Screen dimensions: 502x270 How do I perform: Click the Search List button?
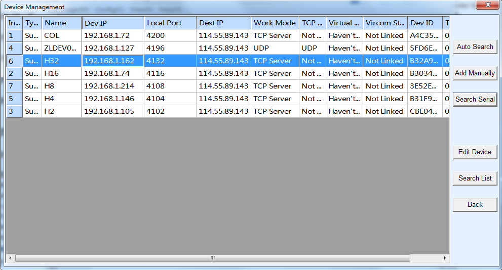pos(475,178)
